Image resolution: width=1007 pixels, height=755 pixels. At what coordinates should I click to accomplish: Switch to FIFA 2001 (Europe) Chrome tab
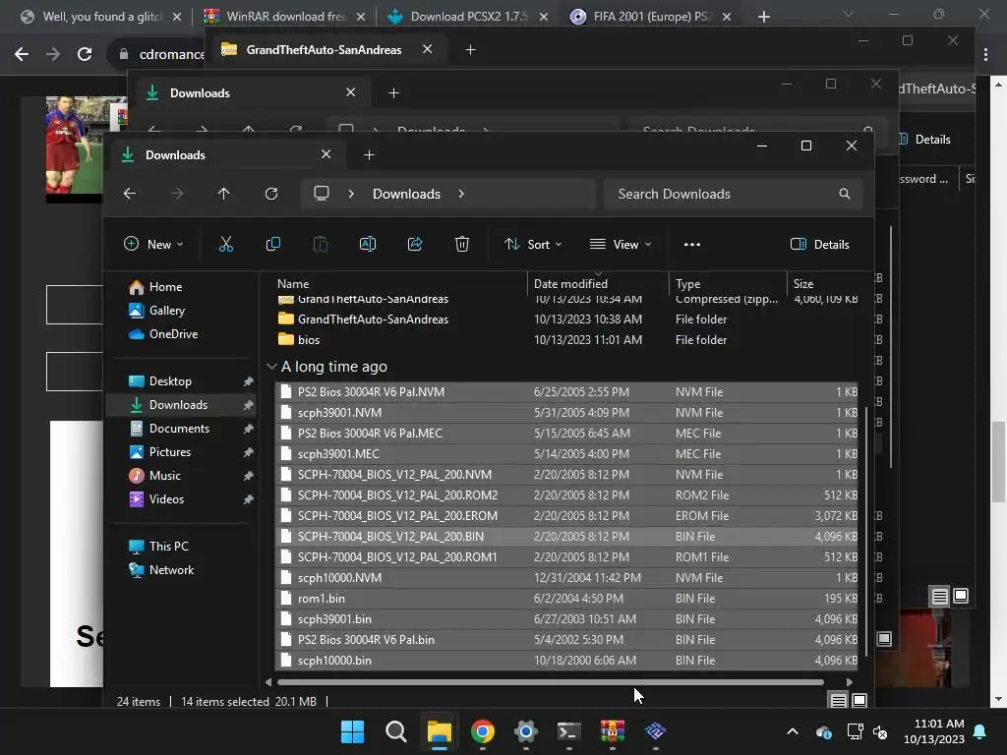pyautogui.click(x=651, y=17)
